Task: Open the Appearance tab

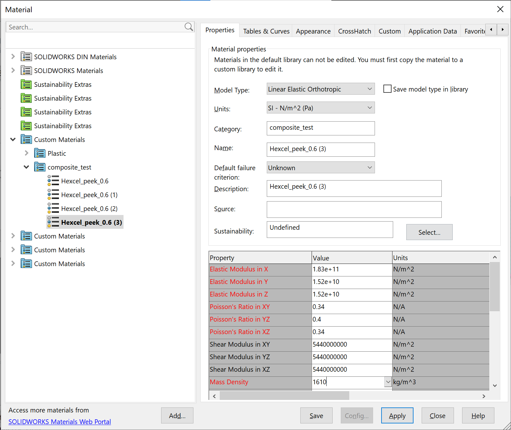Action: (313, 31)
